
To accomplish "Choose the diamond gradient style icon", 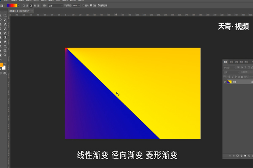I will [38, 5].
